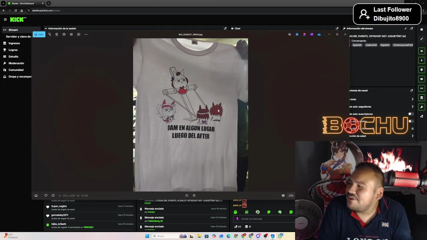Screen dimensions: 427x240
Task: Pop out the Acciones de canal panel
Action: coord(412,91)
